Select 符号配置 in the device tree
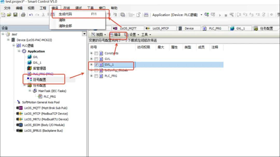The height and width of the screenshot is (157, 280). click(x=39, y=80)
